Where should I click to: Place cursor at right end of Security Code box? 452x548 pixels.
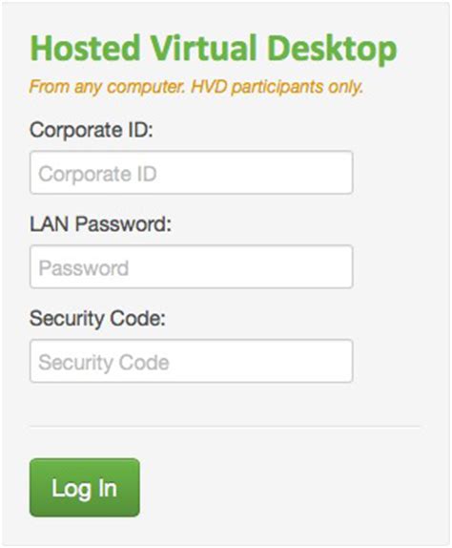click(x=345, y=361)
